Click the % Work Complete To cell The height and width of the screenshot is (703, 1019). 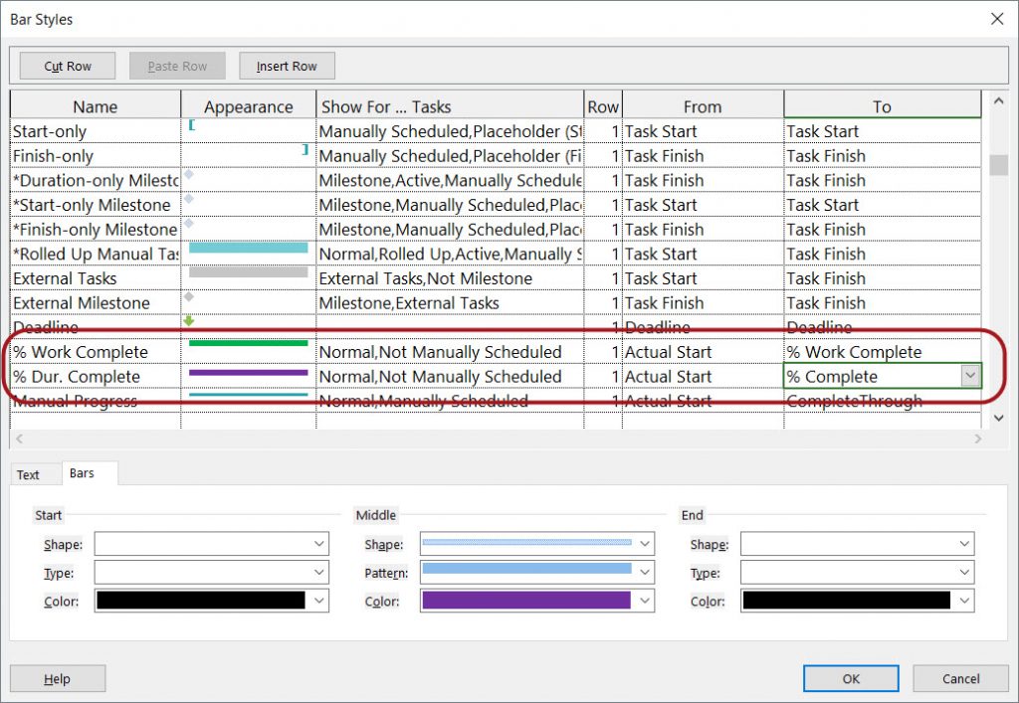coord(883,352)
